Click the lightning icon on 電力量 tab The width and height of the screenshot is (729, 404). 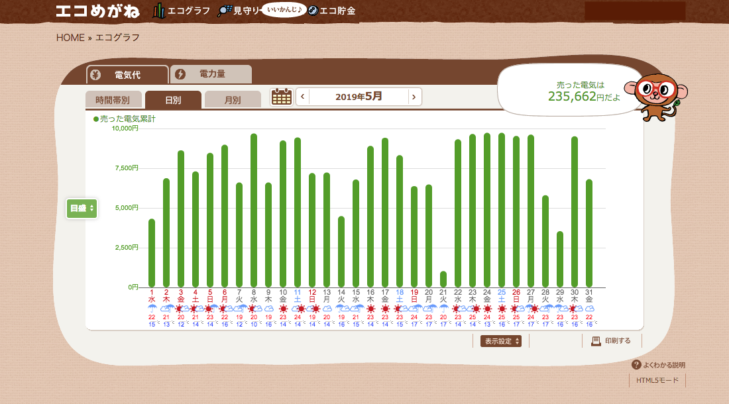(180, 74)
